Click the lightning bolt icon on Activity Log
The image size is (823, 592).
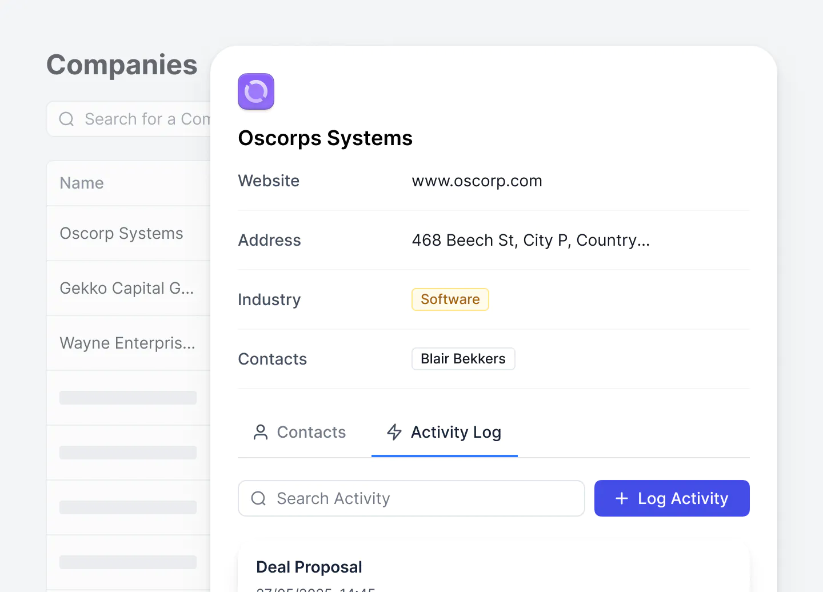click(x=394, y=432)
